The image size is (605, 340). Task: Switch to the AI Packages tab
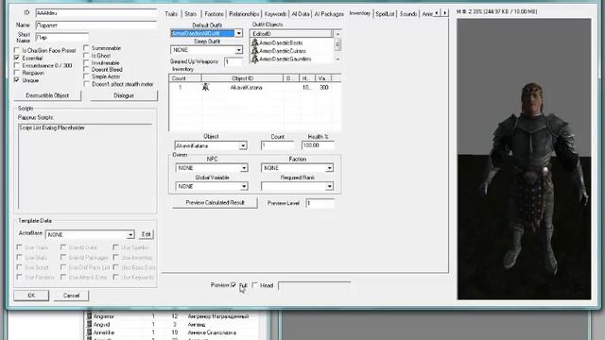click(x=329, y=14)
